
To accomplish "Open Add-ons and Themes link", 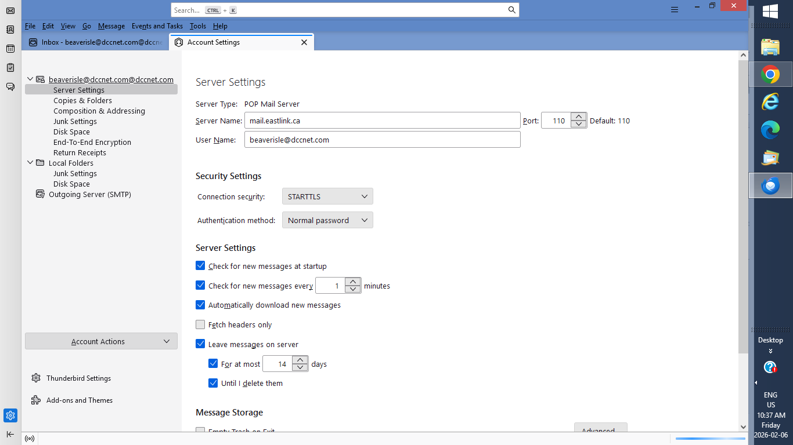I will (x=80, y=400).
